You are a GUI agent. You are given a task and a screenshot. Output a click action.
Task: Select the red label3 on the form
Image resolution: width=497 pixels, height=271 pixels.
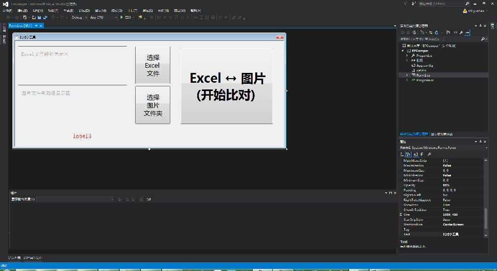pyautogui.click(x=82, y=136)
